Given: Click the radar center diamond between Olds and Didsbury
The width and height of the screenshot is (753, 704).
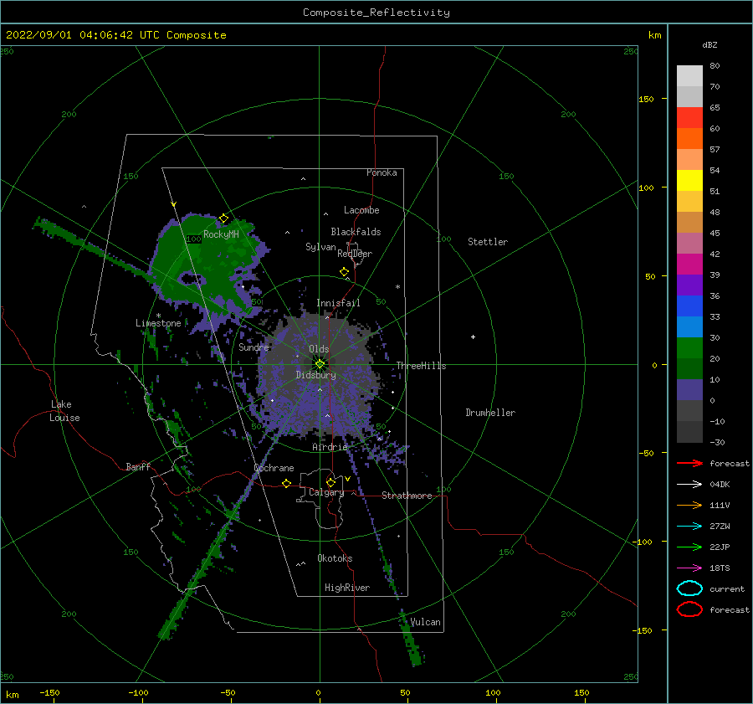Looking at the screenshot, I should click(x=320, y=364).
